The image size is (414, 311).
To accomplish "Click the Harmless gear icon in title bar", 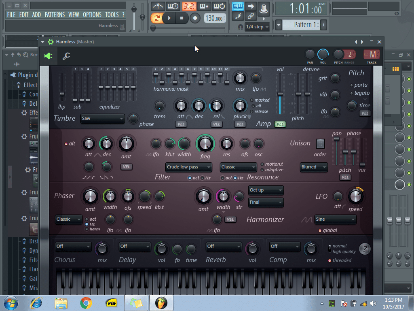I will click(x=51, y=42).
